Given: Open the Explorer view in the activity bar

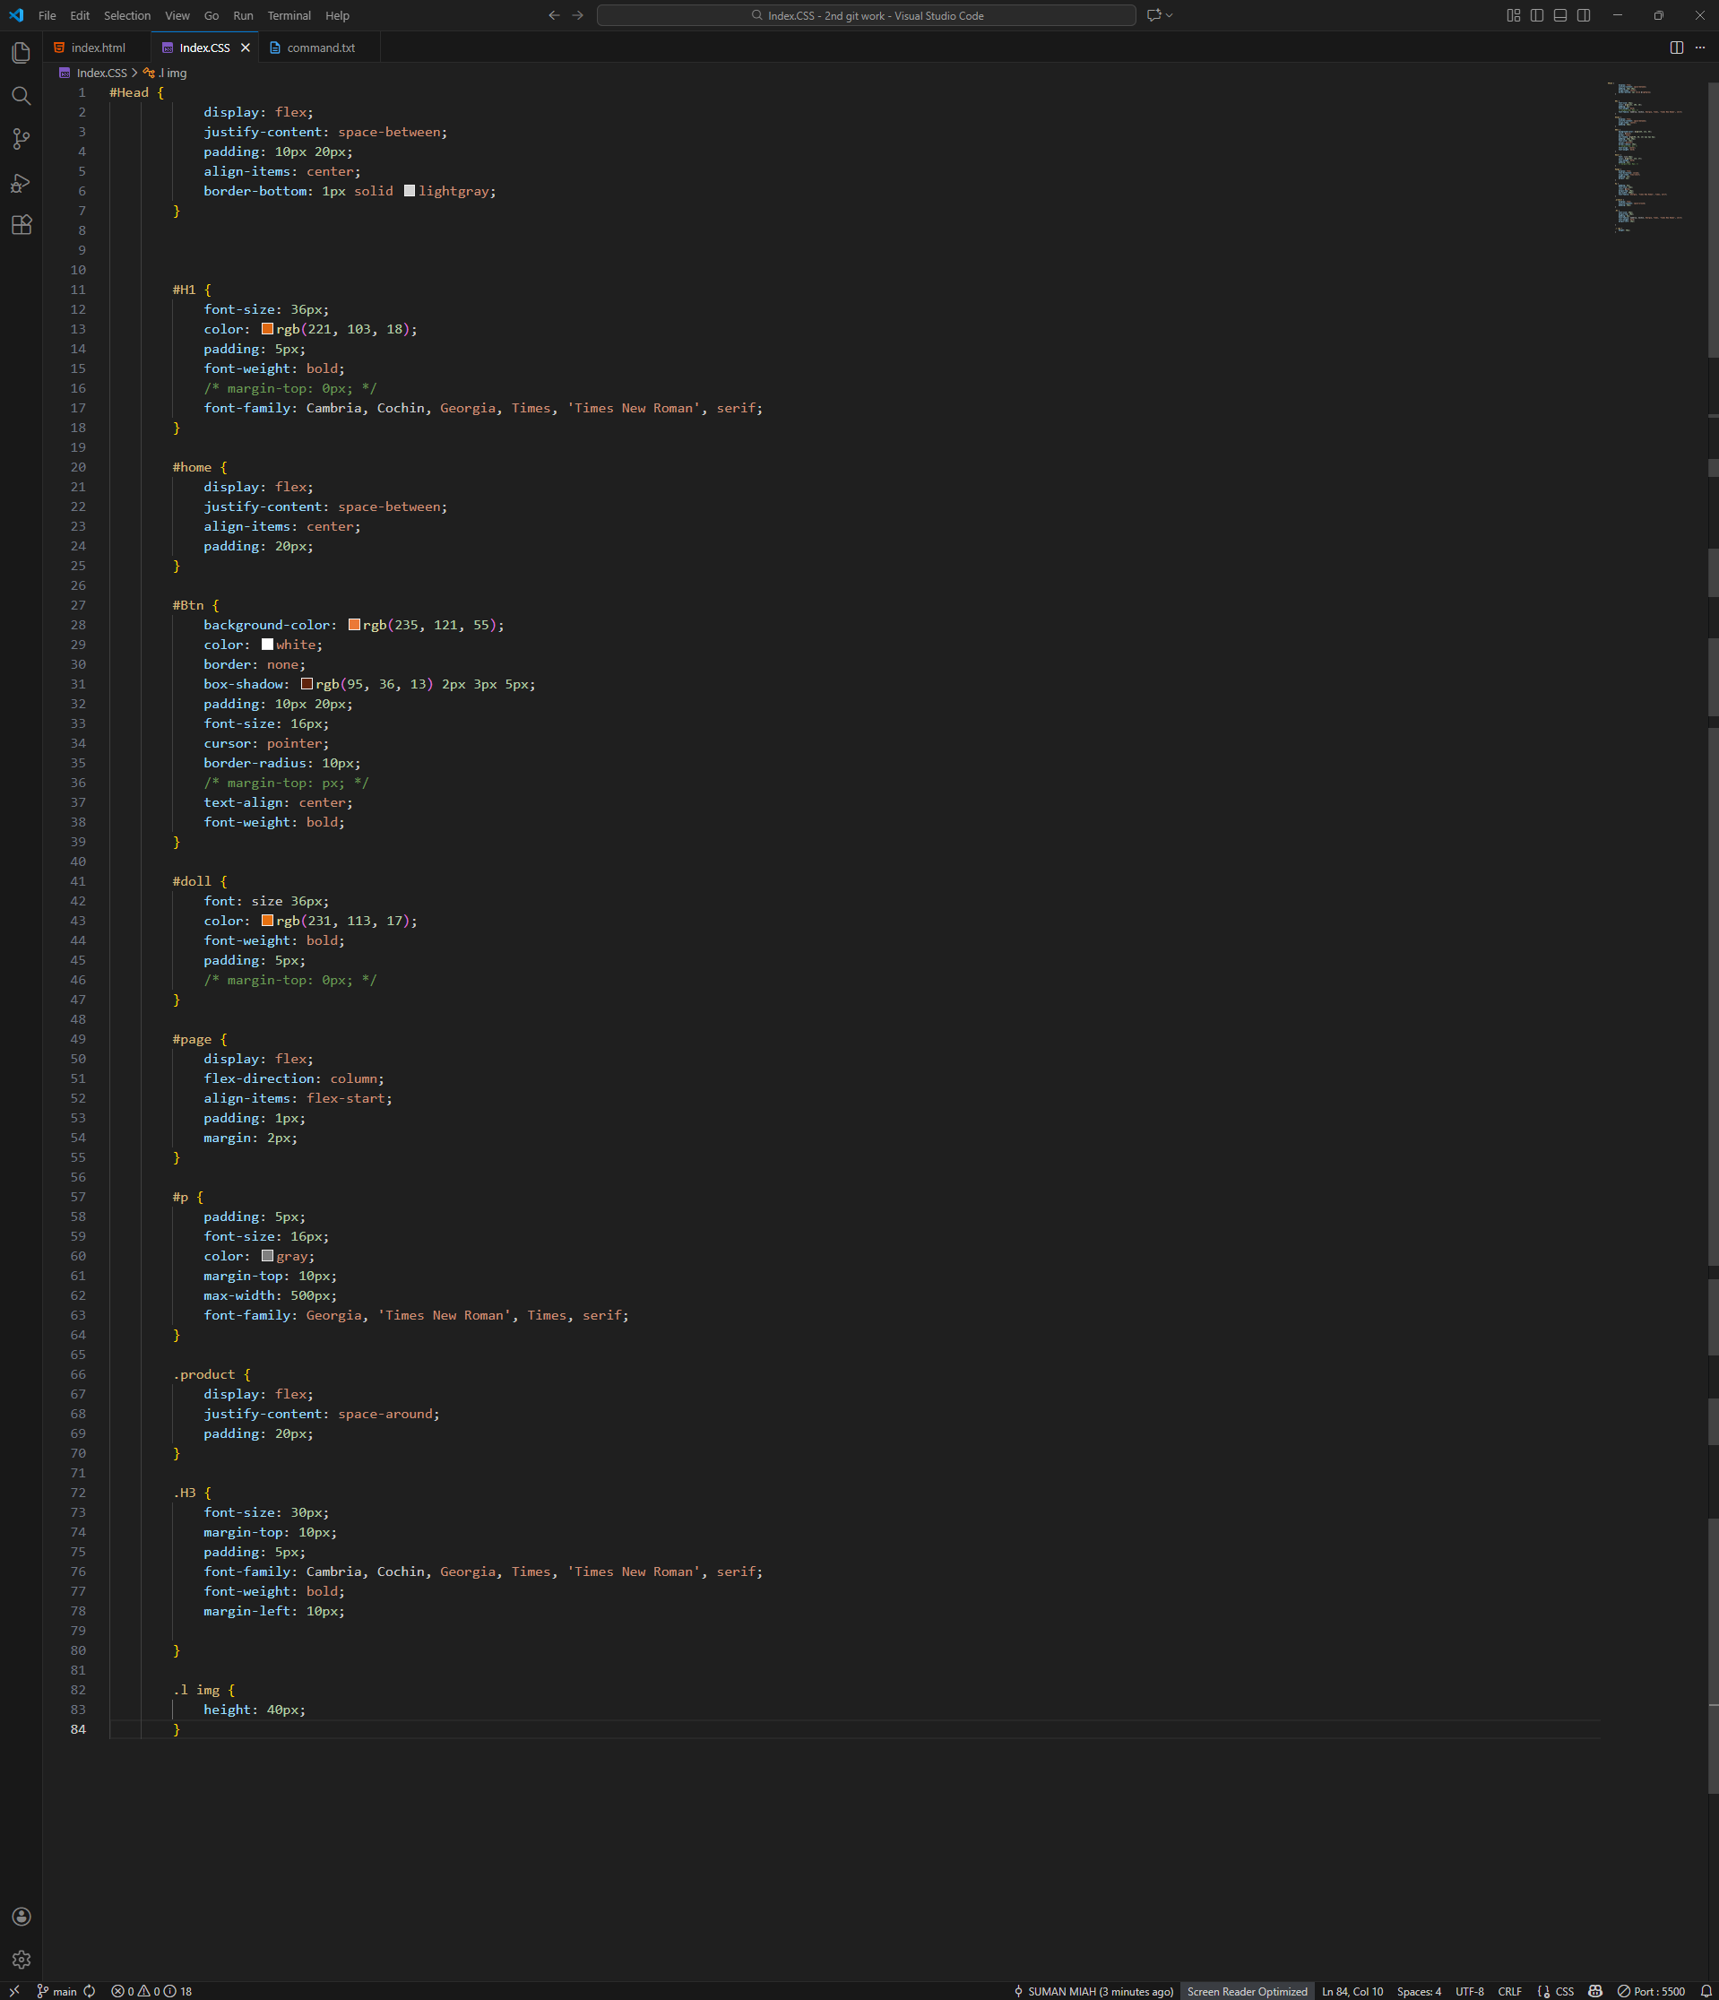Looking at the screenshot, I should (22, 52).
